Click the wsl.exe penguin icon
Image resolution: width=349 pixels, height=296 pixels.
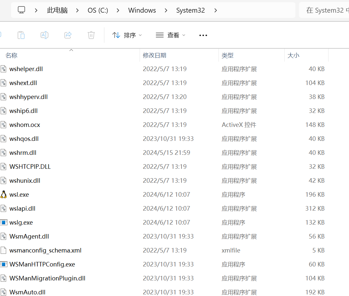coord(3,194)
